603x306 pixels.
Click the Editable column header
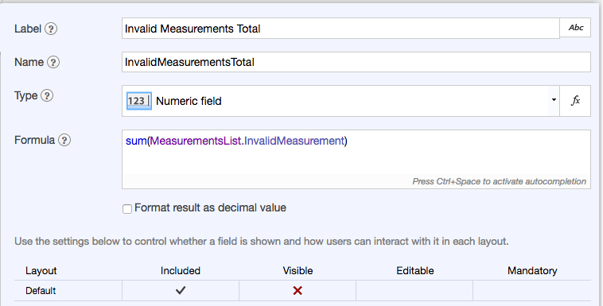(415, 271)
